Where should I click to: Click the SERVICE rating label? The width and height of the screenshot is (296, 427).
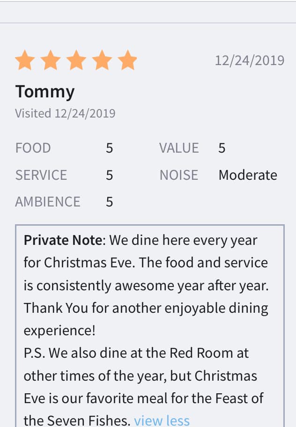(41, 175)
